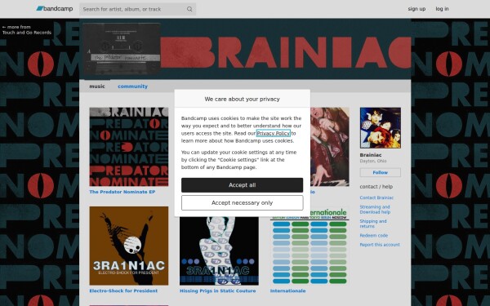Screen dimensions: 490x306
Task: Open Electro-Shock for President album cover
Action: click(x=129, y=246)
